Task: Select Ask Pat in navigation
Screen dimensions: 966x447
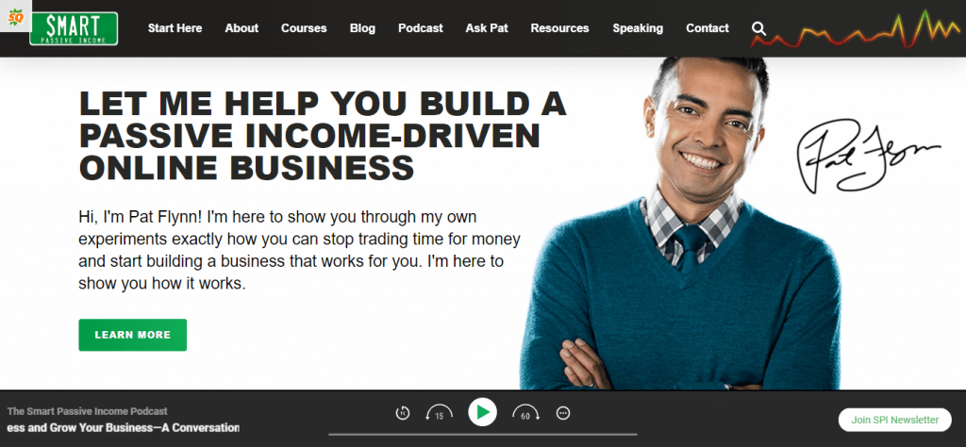Action: coord(487,28)
